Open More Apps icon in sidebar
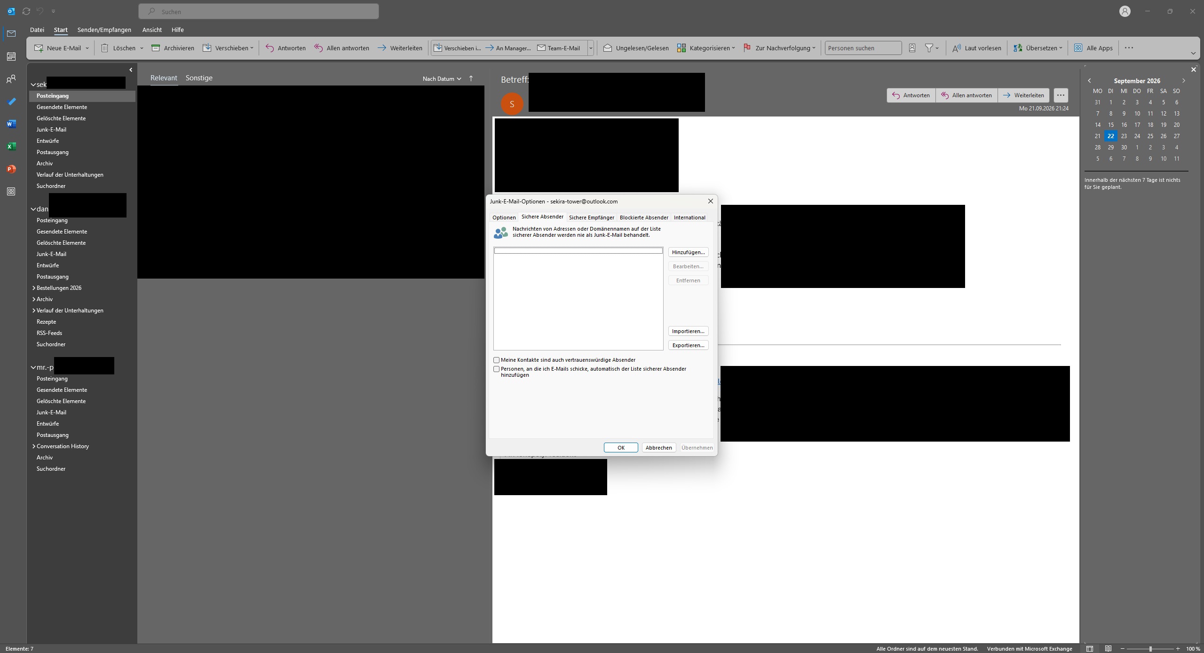Screen dimensions: 1204x653 tap(11, 192)
